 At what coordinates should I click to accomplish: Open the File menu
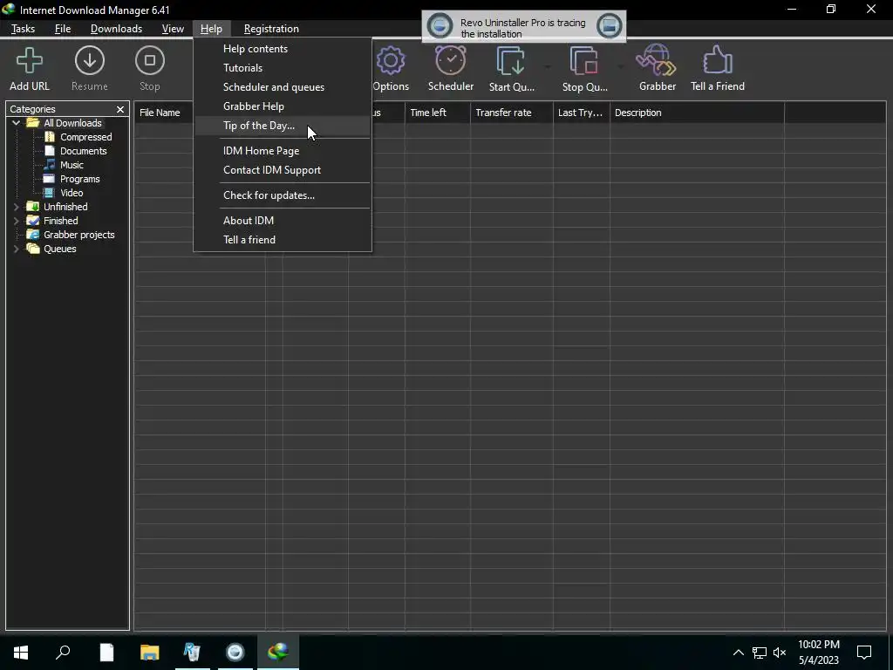[63, 29]
